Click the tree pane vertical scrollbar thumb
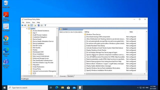This screenshot has width=160, height=90. (57, 43)
